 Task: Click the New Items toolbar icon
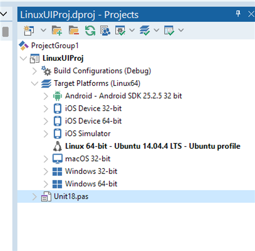[x=29, y=30]
